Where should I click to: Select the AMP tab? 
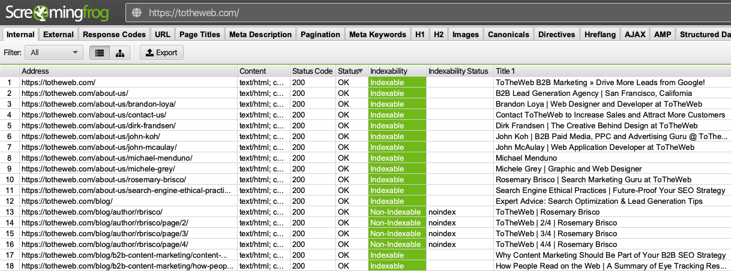coord(663,35)
